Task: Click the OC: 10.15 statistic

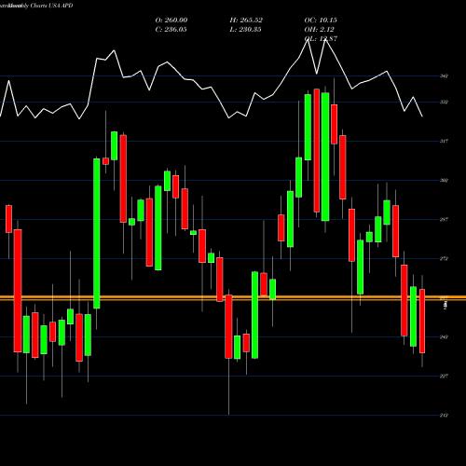Action: pyautogui.click(x=321, y=21)
